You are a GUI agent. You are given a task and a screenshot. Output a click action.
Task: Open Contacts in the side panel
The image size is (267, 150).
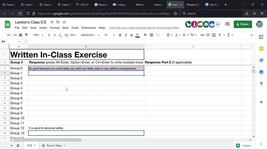(261, 72)
